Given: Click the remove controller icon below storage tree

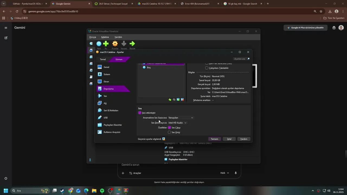Looking at the screenshot, I should (174, 100).
